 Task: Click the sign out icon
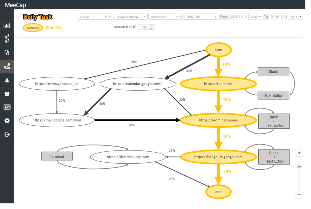(7, 135)
